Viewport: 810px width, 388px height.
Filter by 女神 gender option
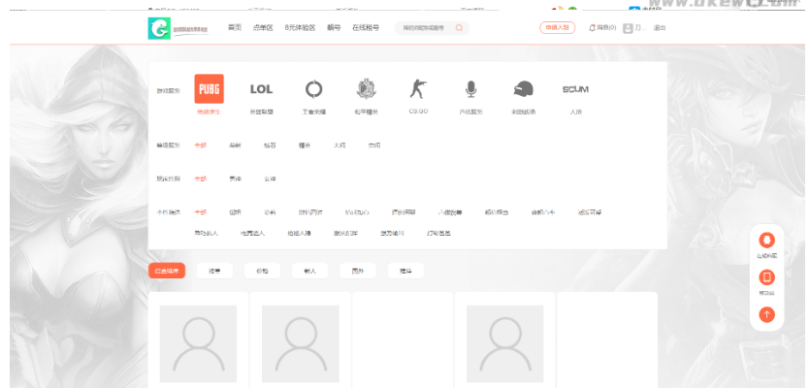click(x=270, y=178)
